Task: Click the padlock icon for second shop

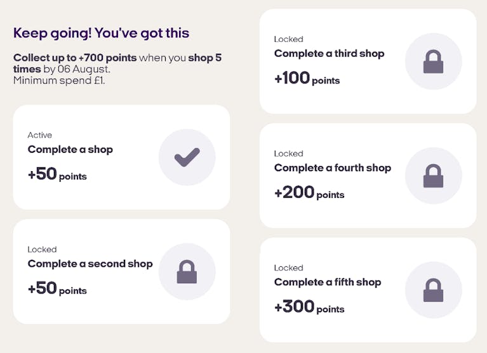Action: coord(187,271)
